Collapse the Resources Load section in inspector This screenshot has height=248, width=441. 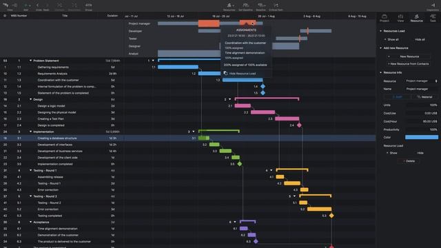click(x=381, y=31)
